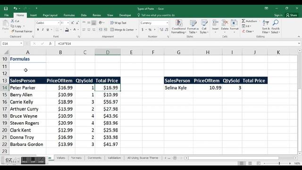Toggle italic formatting
The height and width of the screenshot is (170, 302).
(x=43, y=30)
